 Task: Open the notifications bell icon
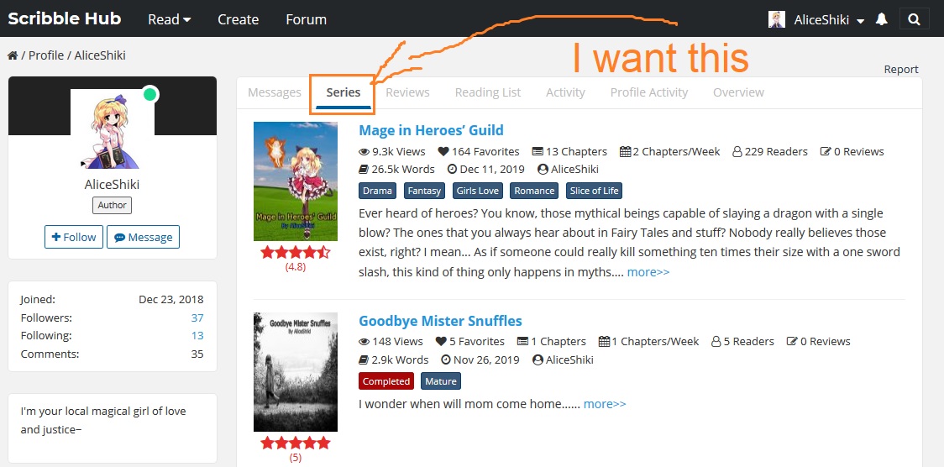point(881,19)
